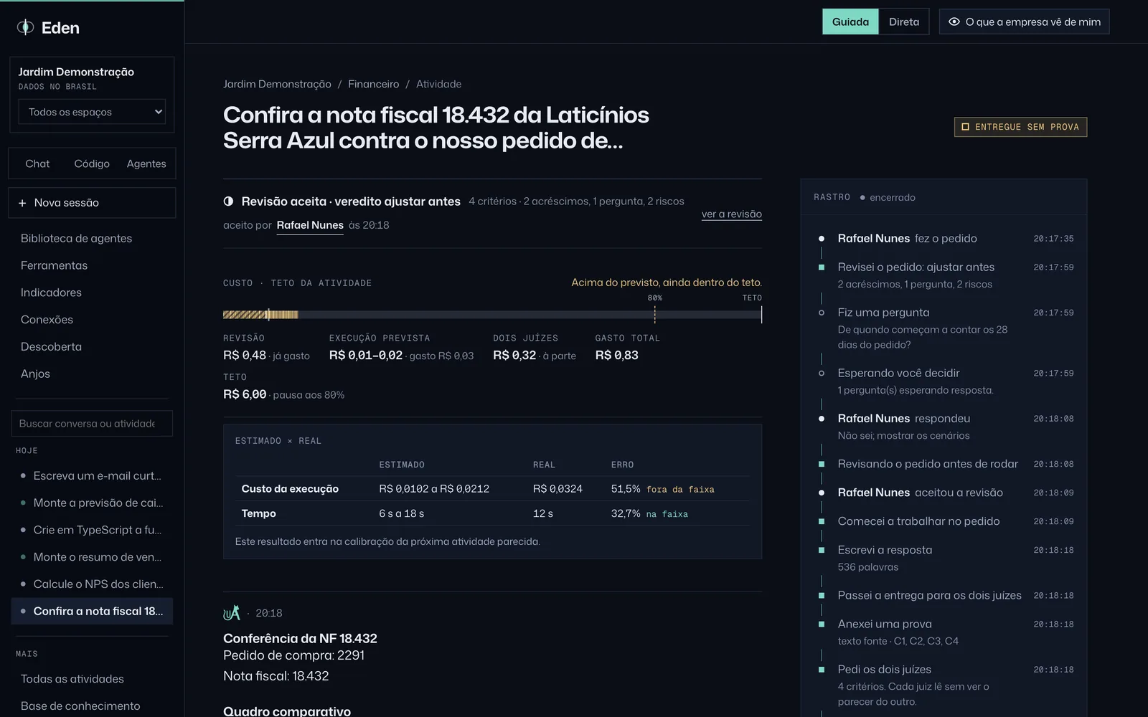Click the eye icon in the top bar
The height and width of the screenshot is (717, 1148).
pos(954,22)
